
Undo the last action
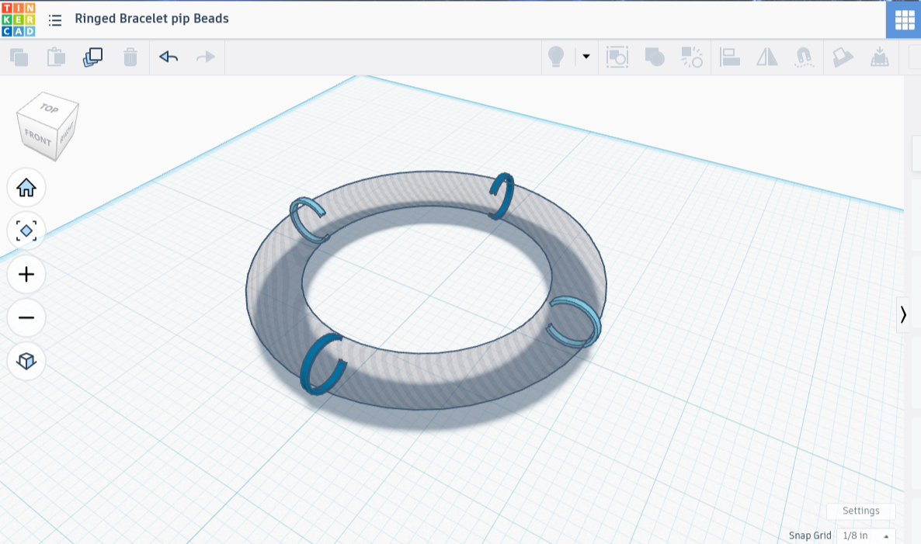[169, 57]
